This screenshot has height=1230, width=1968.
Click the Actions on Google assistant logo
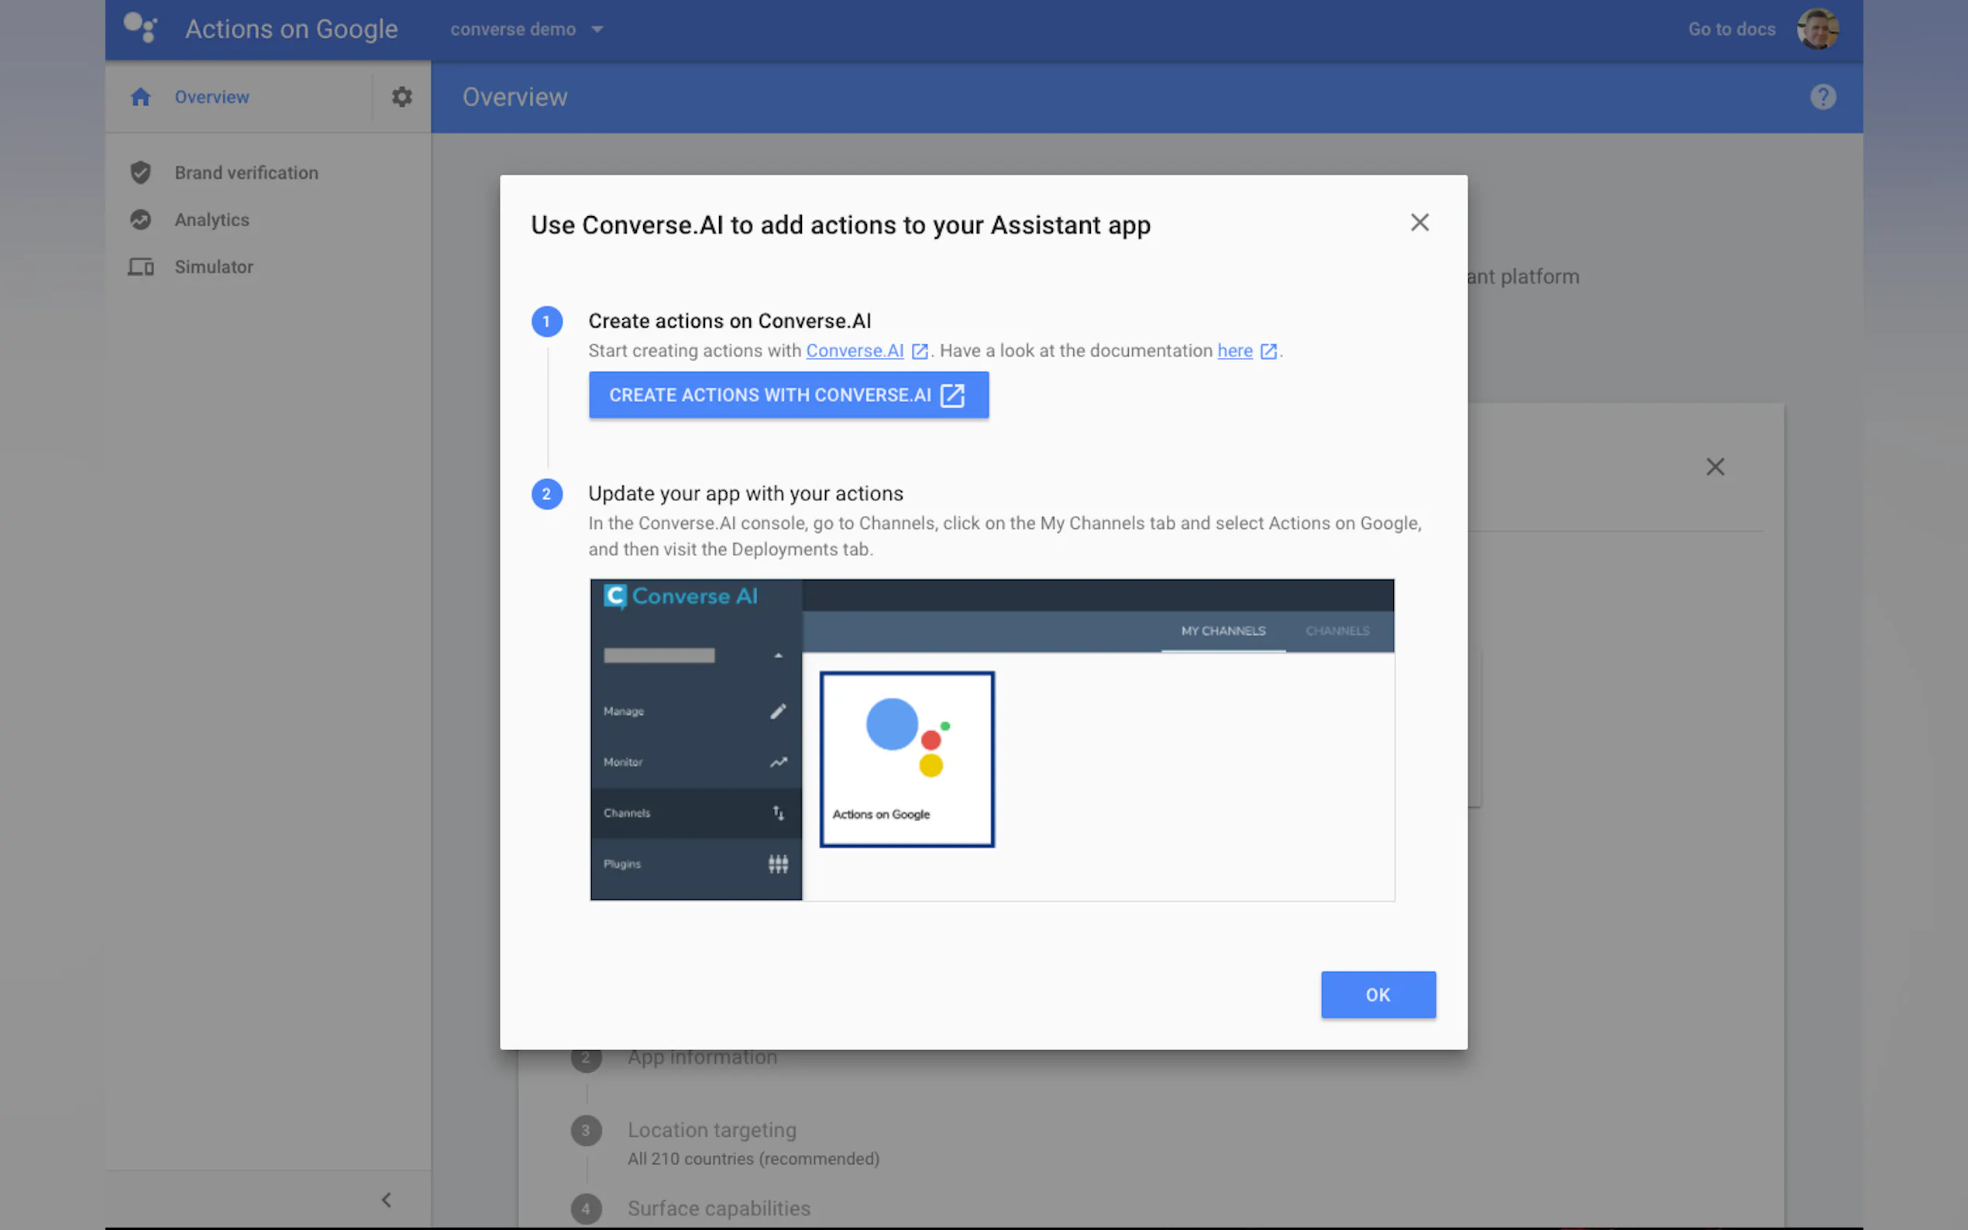pyautogui.click(x=140, y=28)
